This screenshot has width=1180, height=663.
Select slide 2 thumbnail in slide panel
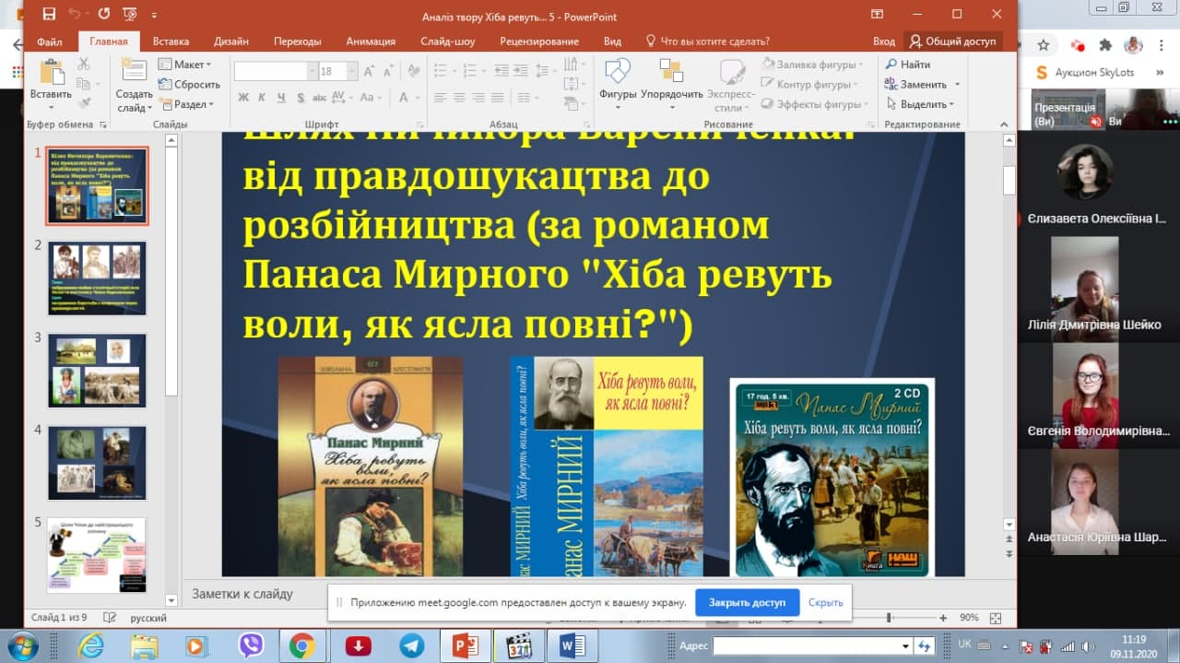pyautogui.click(x=97, y=278)
